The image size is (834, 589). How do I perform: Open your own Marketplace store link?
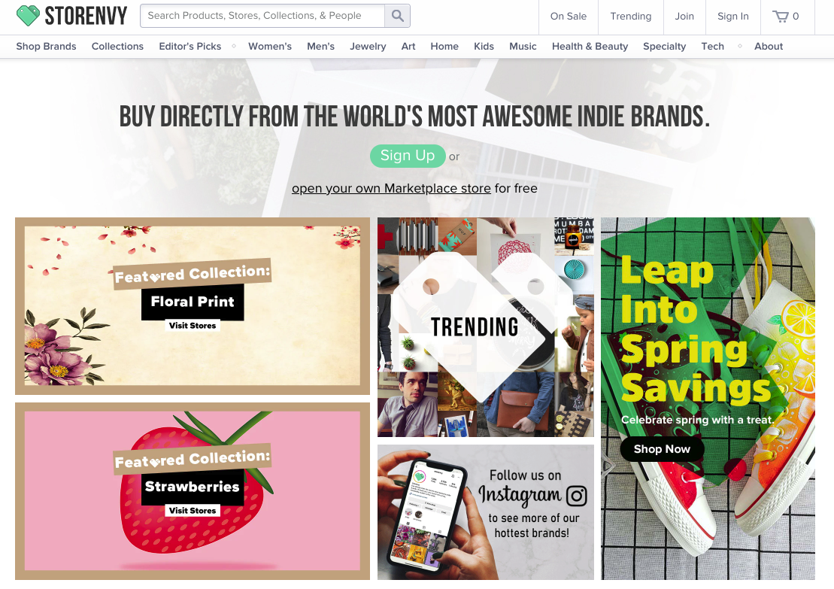click(391, 188)
